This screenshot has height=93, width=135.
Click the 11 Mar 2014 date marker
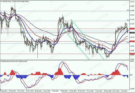tap(73, 91)
